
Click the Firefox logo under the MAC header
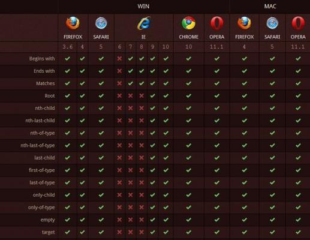[244, 23]
